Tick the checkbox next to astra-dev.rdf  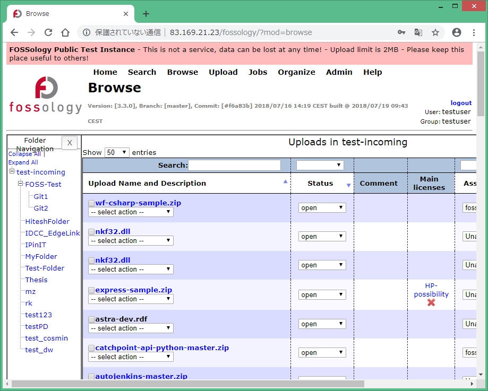(x=91, y=318)
